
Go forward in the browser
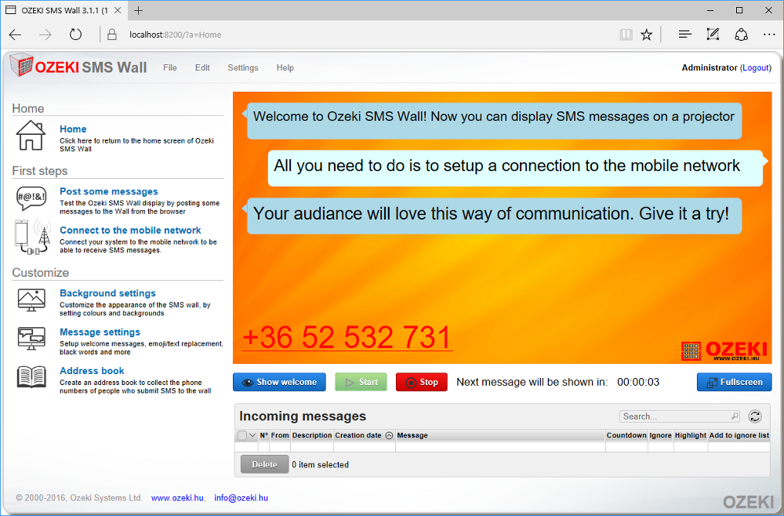click(45, 35)
